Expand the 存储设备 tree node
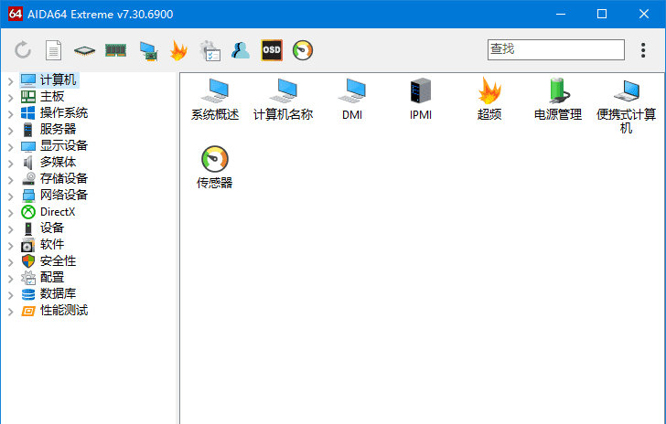The height and width of the screenshot is (424, 666). click(11, 179)
